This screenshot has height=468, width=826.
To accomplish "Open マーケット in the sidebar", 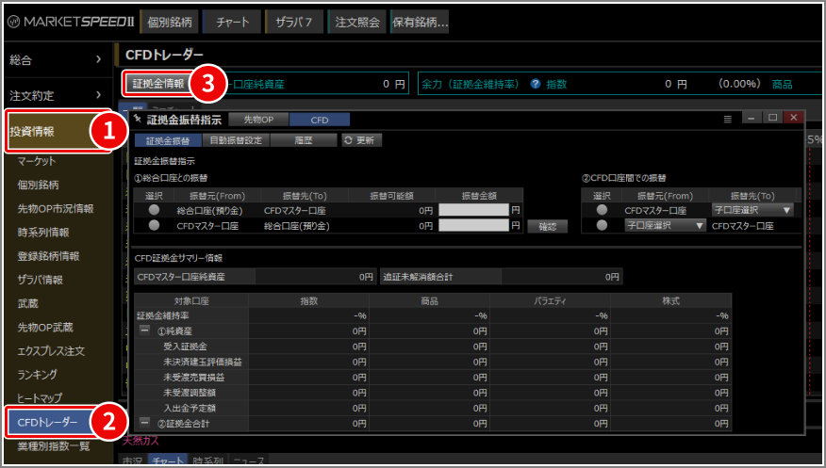I will point(37,161).
